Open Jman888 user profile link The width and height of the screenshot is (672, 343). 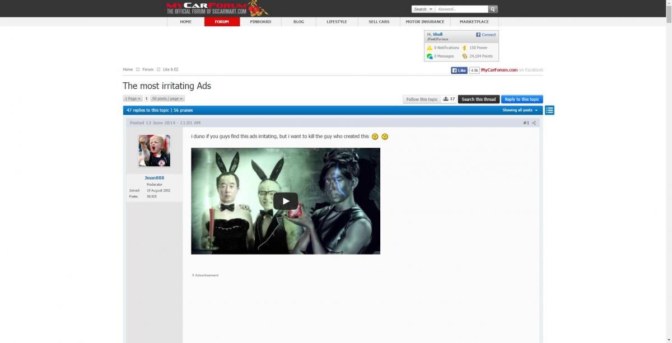pos(154,178)
